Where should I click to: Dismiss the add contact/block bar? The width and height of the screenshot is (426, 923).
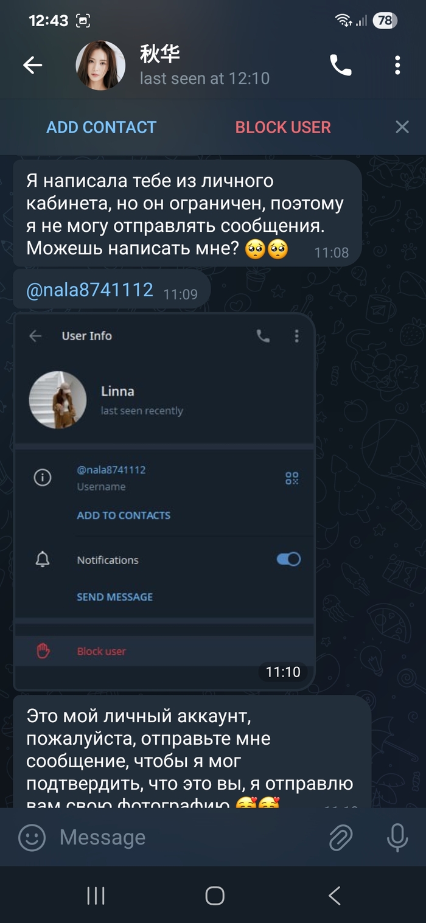[x=402, y=127]
